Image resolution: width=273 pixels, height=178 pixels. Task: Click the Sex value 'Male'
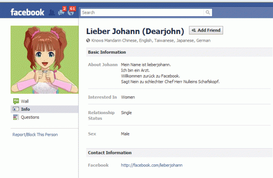coord(125,134)
